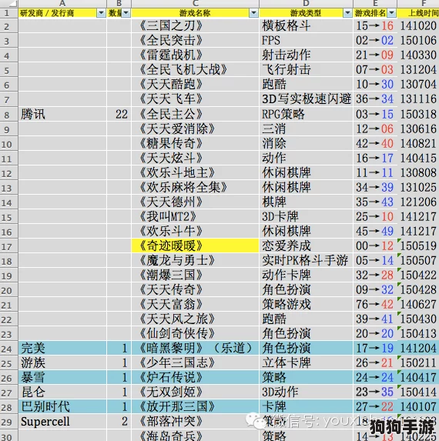Click the 腾讯 cell
439x441 pixels.
click(x=62, y=115)
